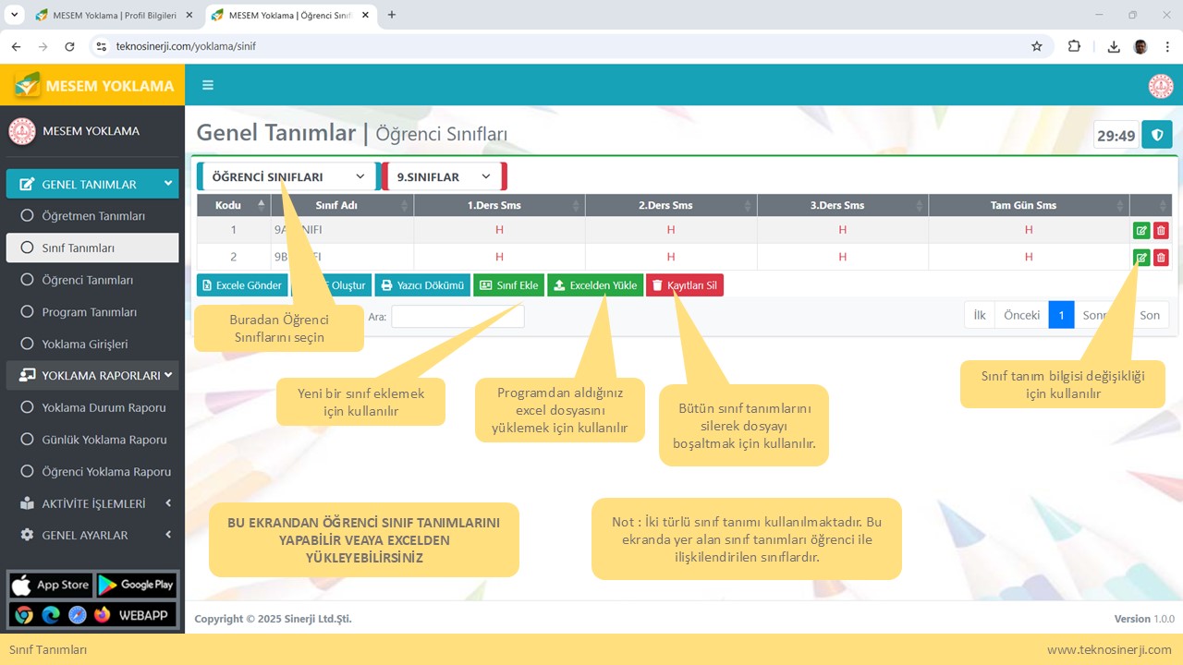Delete the row 2 class with trash icon
1183x665 pixels.
(x=1161, y=258)
